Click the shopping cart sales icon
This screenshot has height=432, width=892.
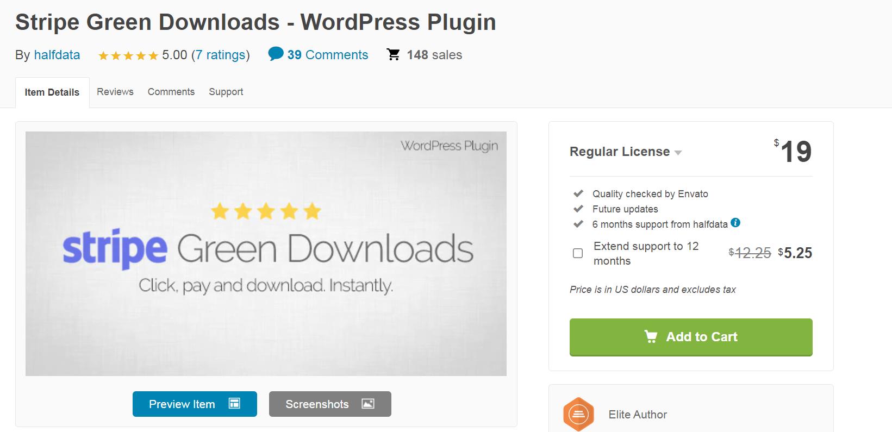tap(394, 54)
